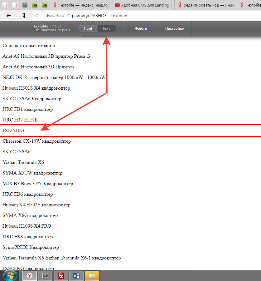Click the 'JXD 510G' text line

point(13,131)
